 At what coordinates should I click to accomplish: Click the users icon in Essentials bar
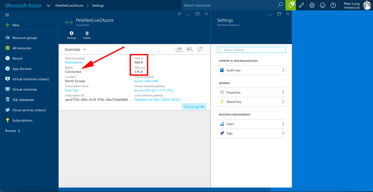(x=189, y=49)
